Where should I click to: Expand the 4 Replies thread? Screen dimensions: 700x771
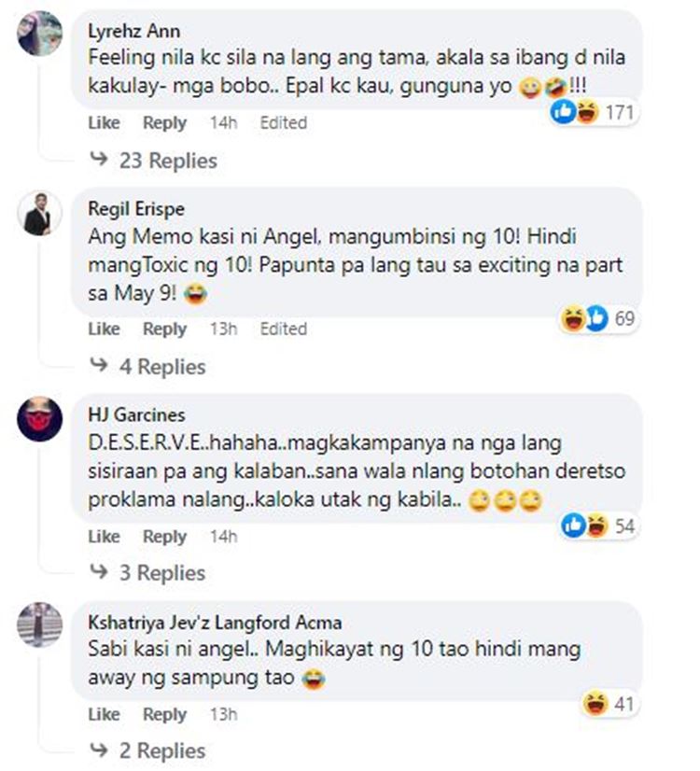147,366
